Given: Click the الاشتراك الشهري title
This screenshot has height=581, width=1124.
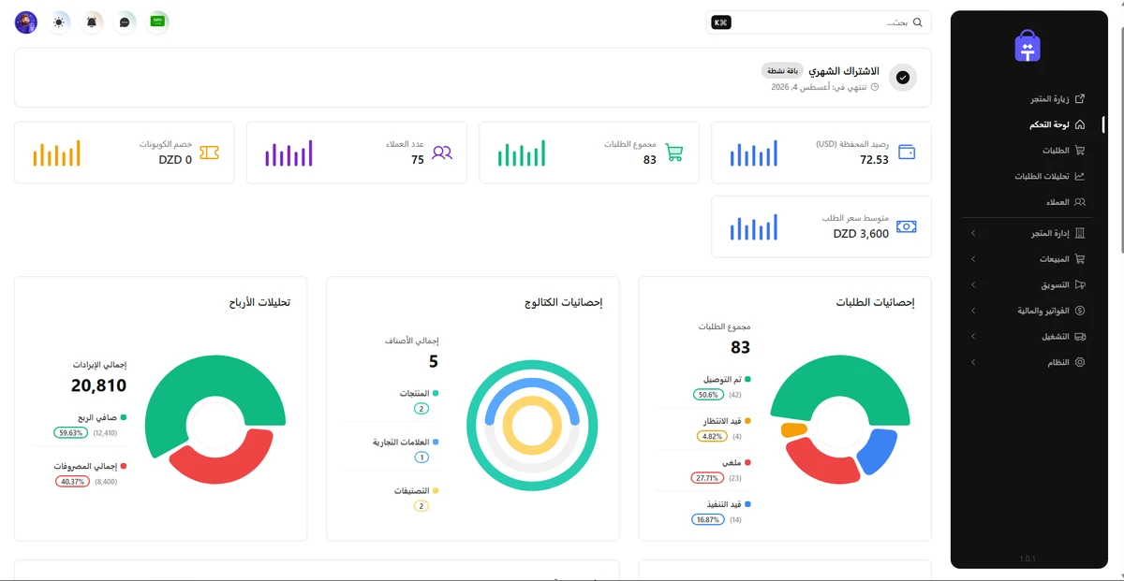Looking at the screenshot, I should pyautogui.click(x=844, y=71).
